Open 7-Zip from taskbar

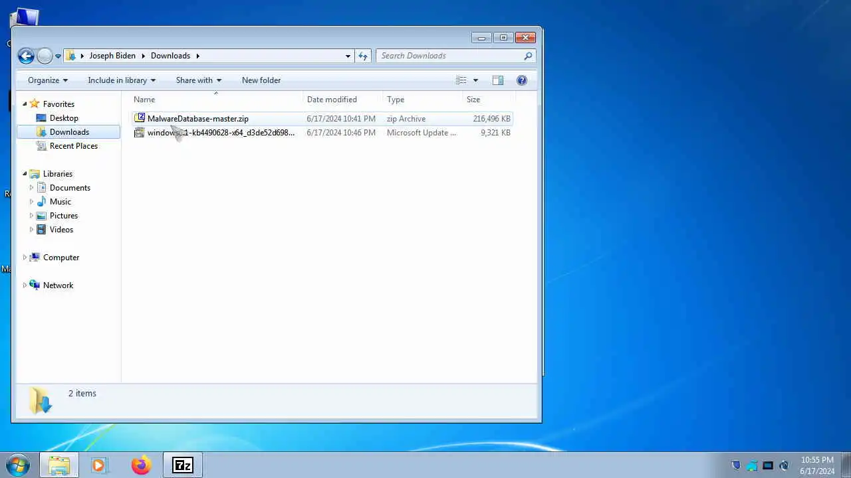[x=182, y=465]
